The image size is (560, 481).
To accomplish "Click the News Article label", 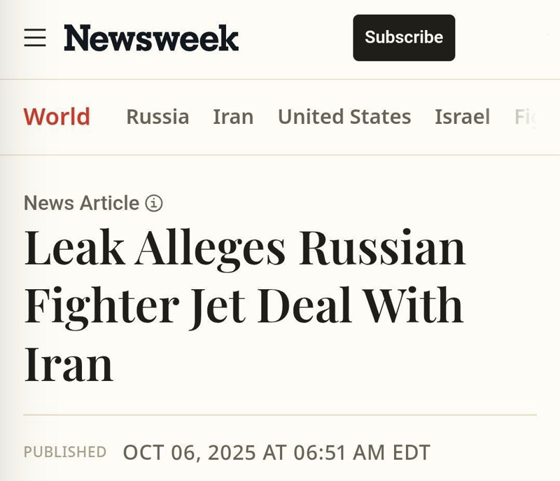I will (x=81, y=203).
